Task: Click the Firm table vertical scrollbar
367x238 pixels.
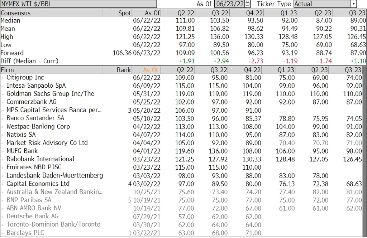Action: pyautogui.click(x=364, y=152)
